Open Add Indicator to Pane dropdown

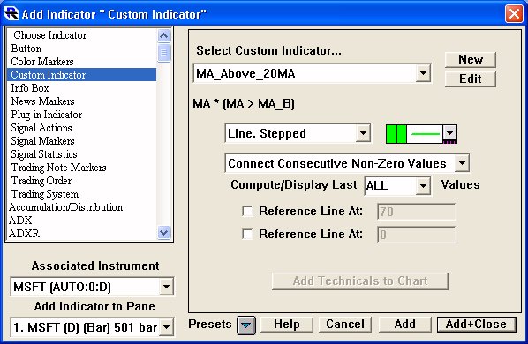pyautogui.click(x=166, y=327)
